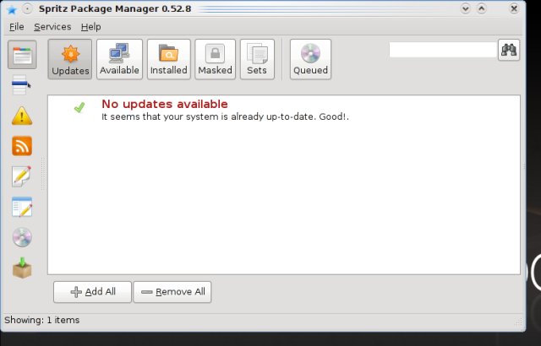Click the binoculars search button

click(509, 51)
